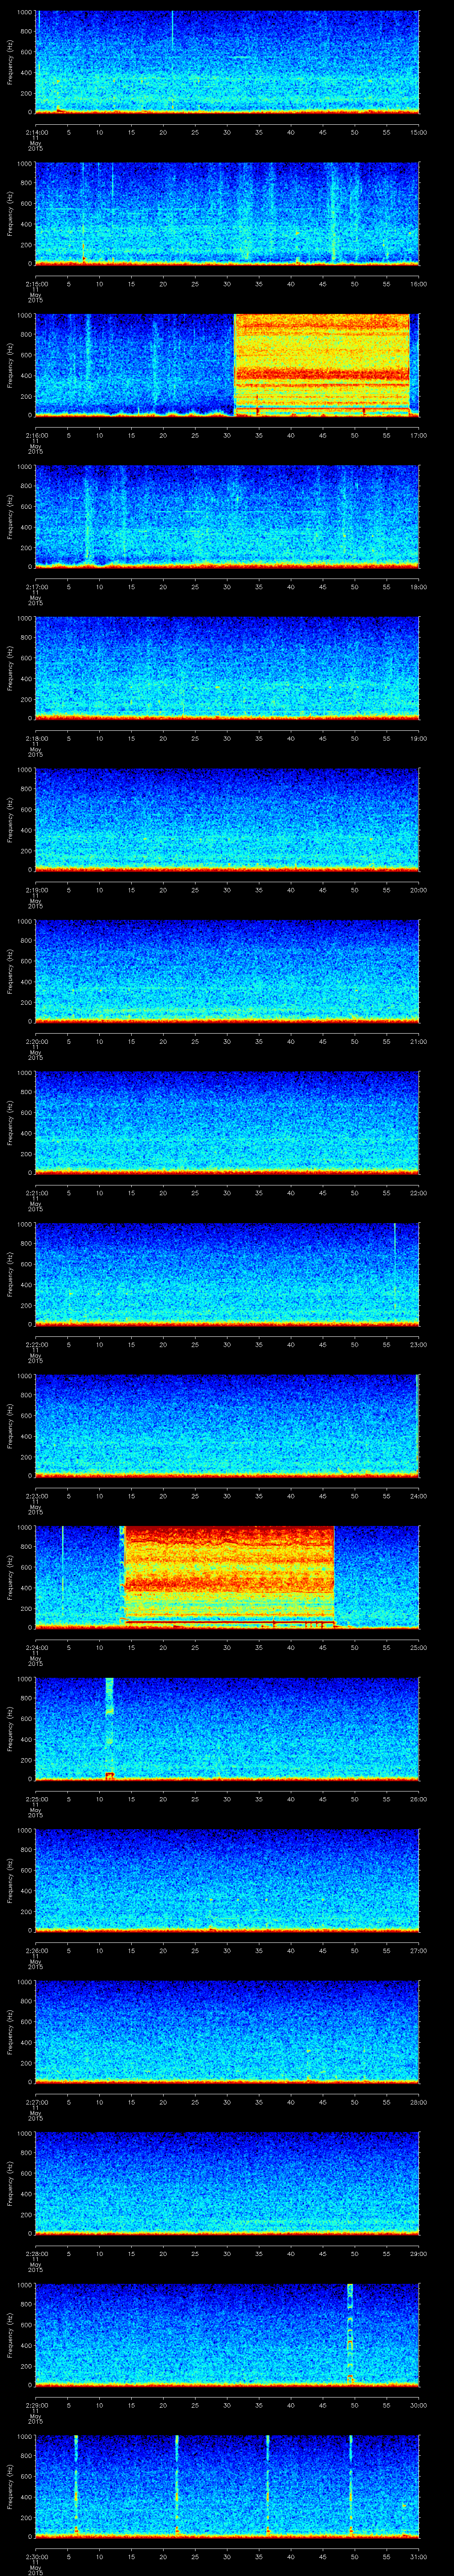Click the spectrogram panel starting at 2:22:00
This screenshot has height=2576, width=454.
click(x=227, y=1273)
